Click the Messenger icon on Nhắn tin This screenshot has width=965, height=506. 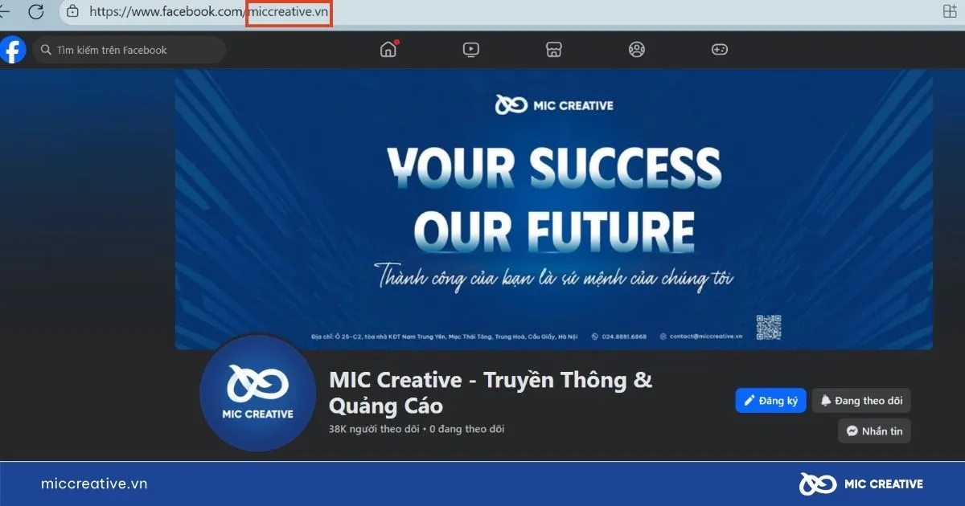(852, 431)
